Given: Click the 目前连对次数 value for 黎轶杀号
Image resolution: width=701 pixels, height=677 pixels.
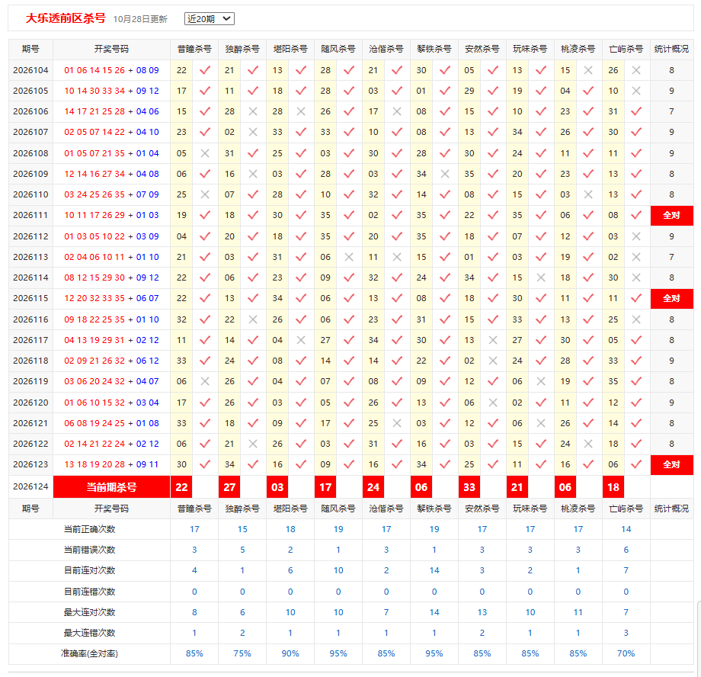Looking at the screenshot, I should (x=434, y=570).
